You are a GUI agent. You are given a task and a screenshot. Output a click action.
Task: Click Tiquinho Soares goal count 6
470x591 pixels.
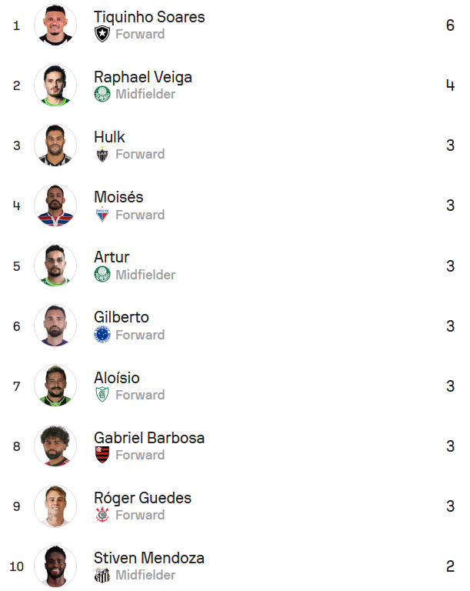click(450, 25)
